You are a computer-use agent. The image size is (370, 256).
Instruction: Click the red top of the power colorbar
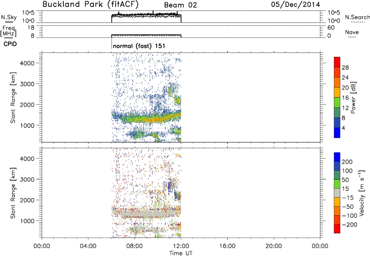pos(337,62)
